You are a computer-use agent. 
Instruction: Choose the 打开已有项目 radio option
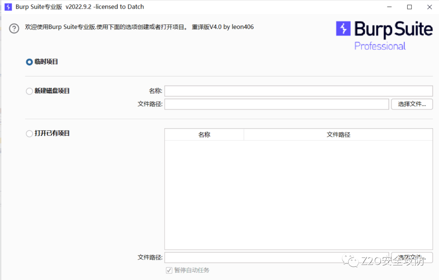(x=29, y=134)
